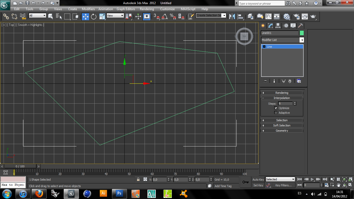
Task: Activate the Select and Scale tool
Action: pos(102,17)
